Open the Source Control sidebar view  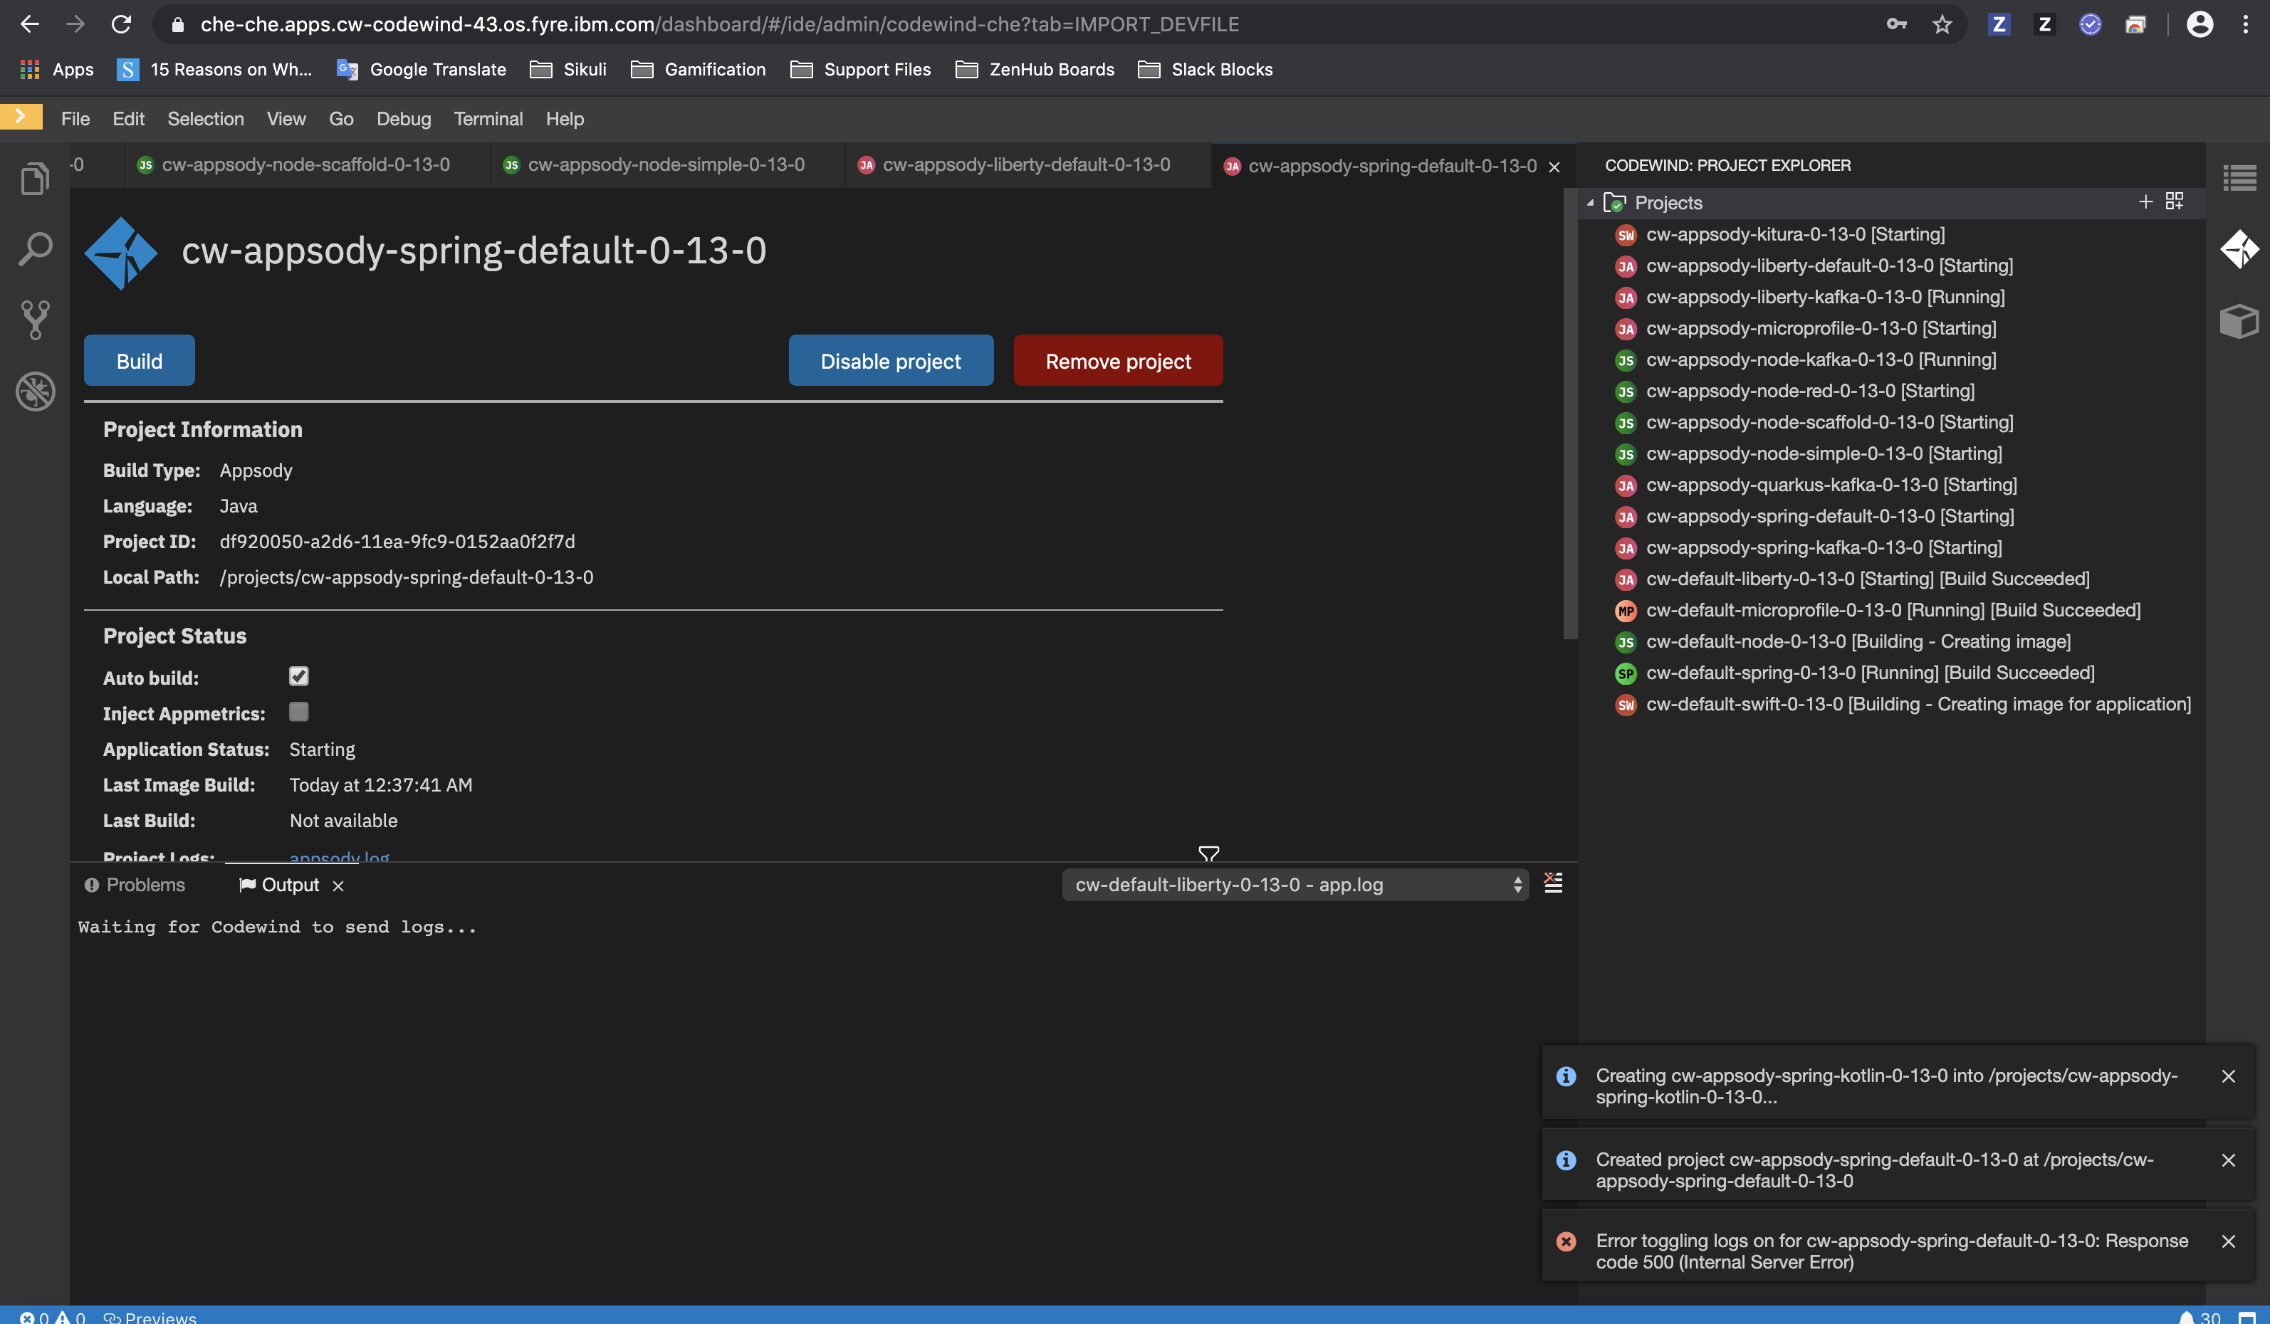pos(33,320)
